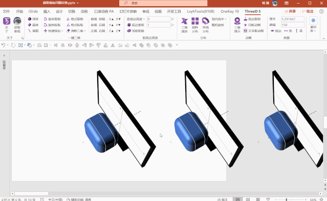Undo the last action in quick toolbar
The width and height of the screenshot is (327, 201).
(x=3, y=45)
